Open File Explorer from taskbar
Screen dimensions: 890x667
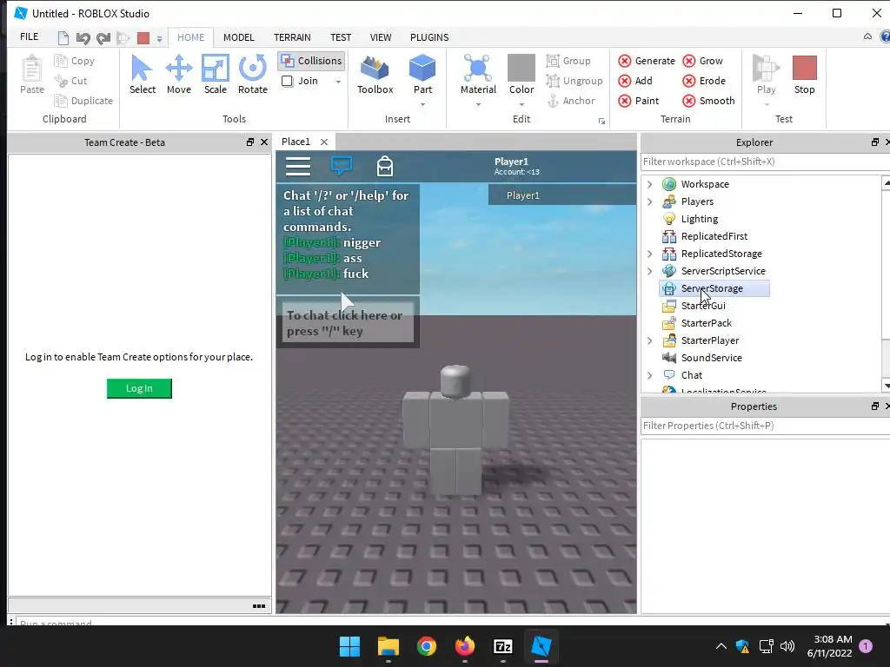pyautogui.click(x=389, y=646)
